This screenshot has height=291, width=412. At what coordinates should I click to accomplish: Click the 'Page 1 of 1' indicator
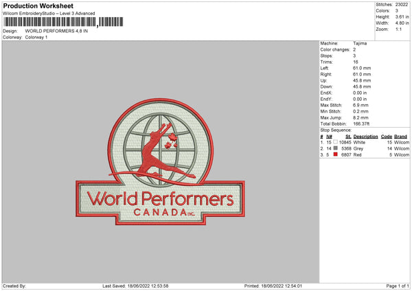tap(398, 286)
